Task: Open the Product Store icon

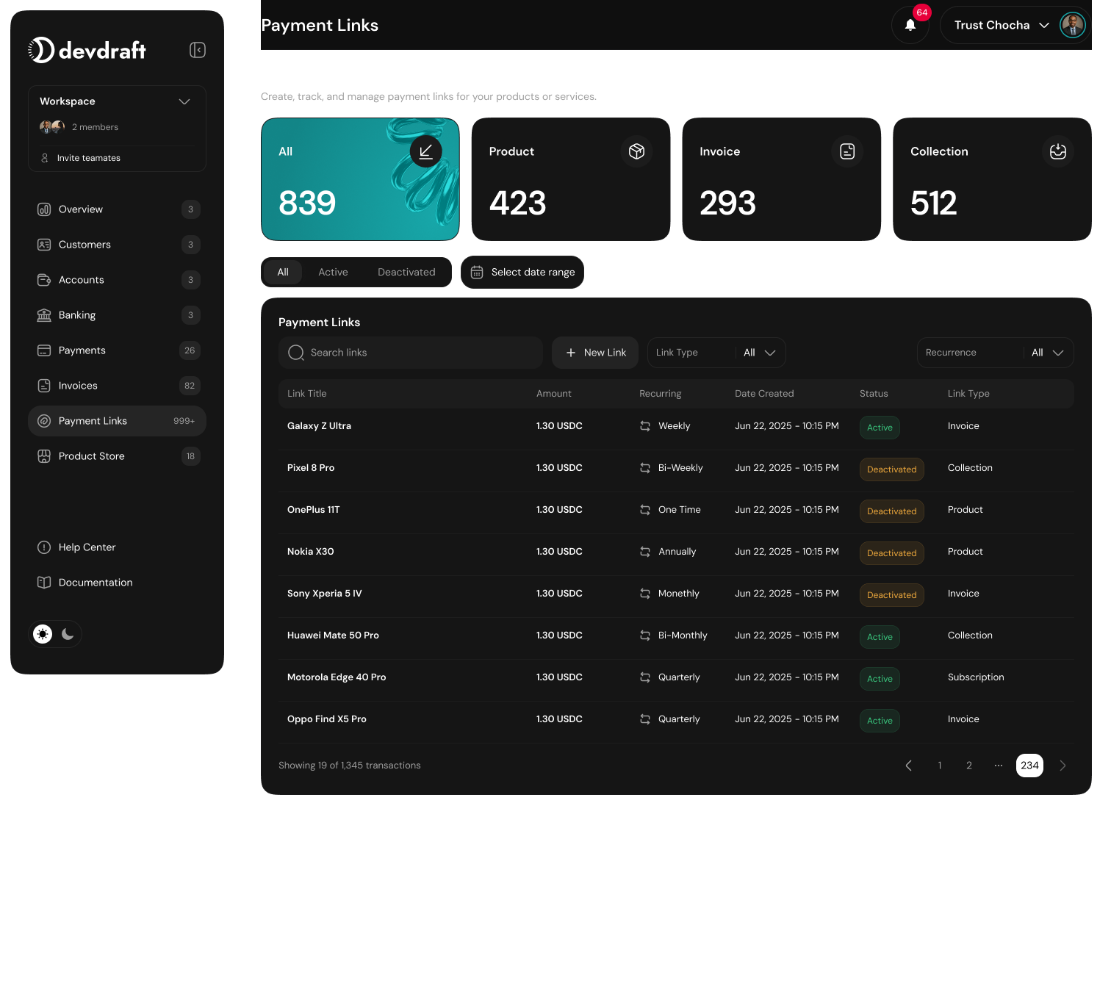Action: point(45,456)
